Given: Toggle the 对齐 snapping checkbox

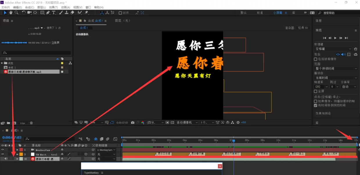Looking at the screenshot, I should 120,13.
